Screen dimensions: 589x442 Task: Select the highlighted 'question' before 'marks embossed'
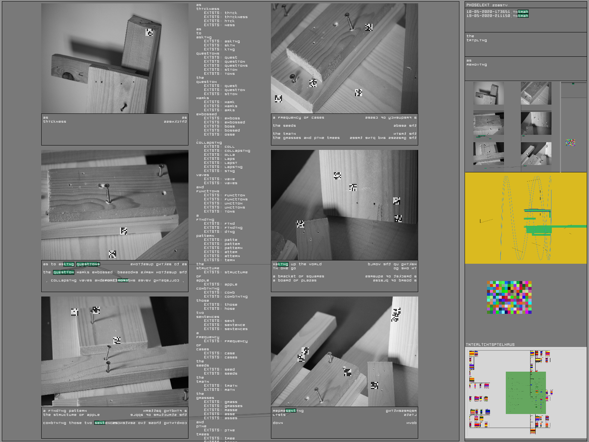coord(64,272)
